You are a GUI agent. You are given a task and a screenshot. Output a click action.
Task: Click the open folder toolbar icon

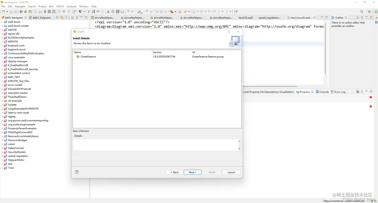tap(180, 12)
